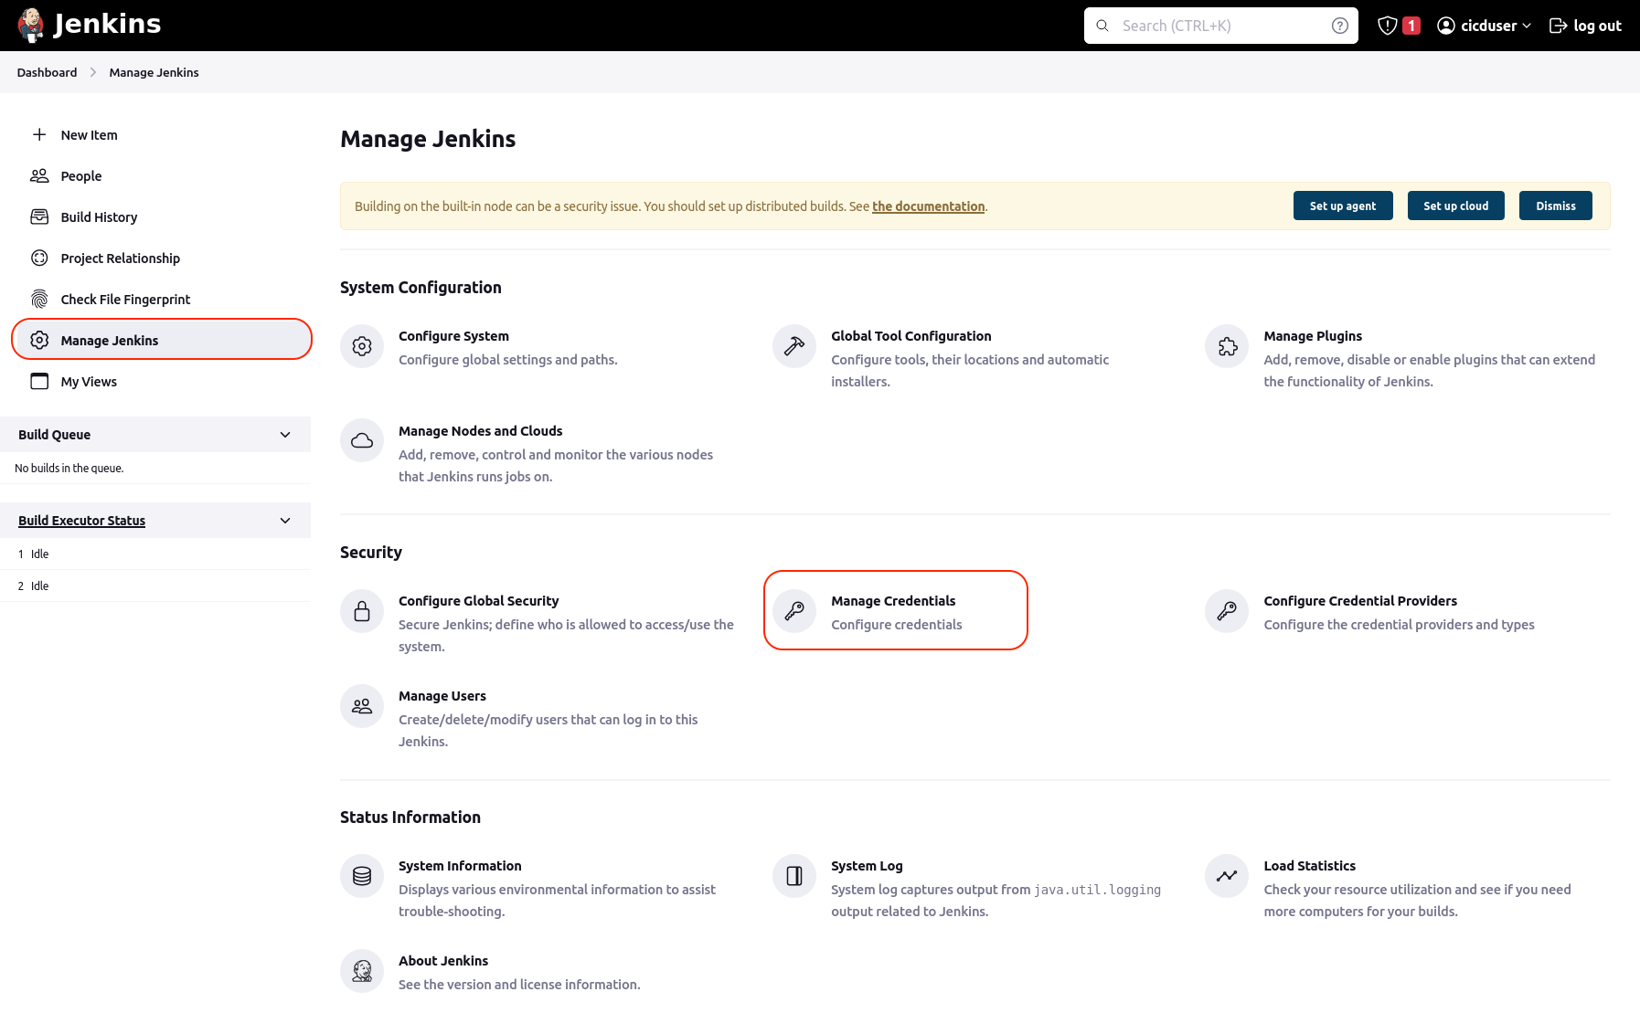Screen dimensions: 1640x1013
Task: Click the System Information database icon
Action: [362, 876]
